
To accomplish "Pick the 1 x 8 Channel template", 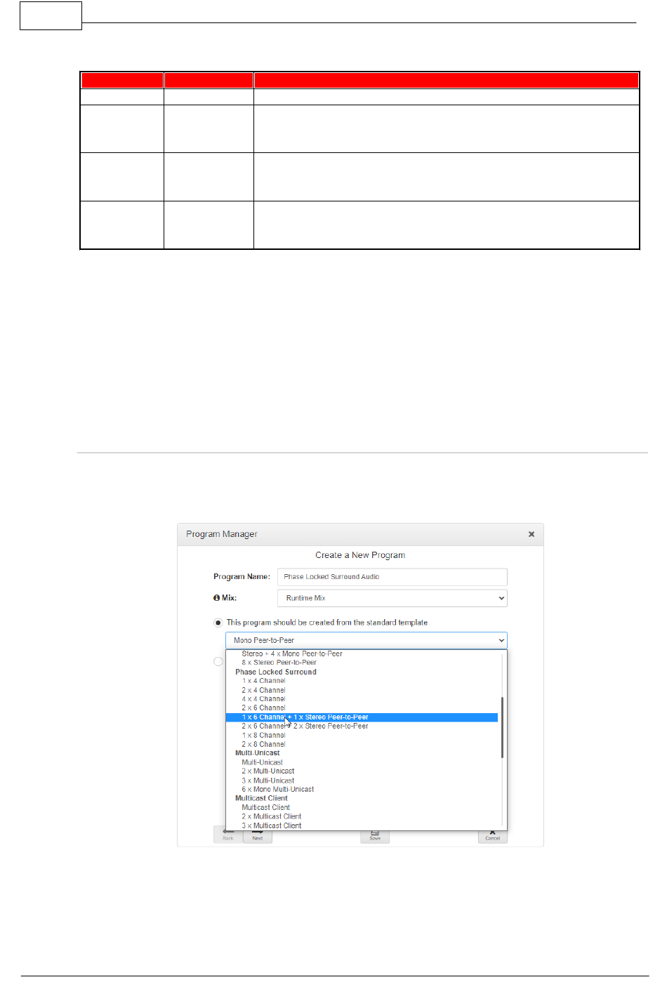I will tap(264, 736).
